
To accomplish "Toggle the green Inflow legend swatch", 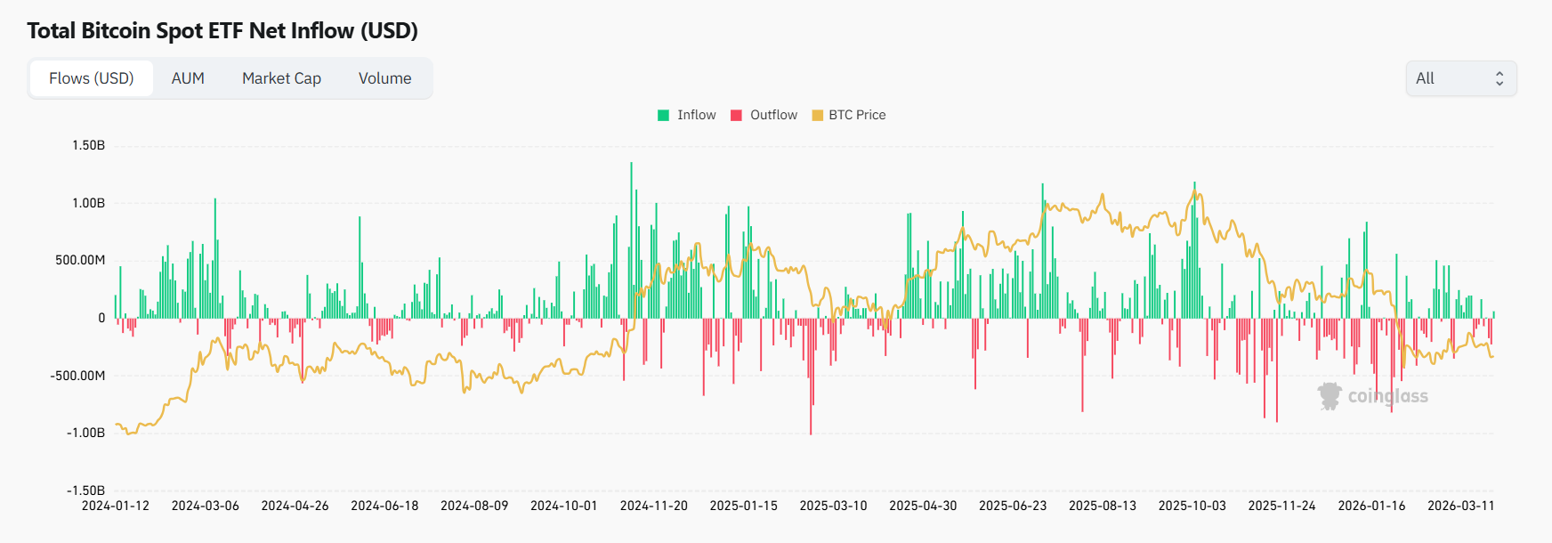I will pos(663,115).
